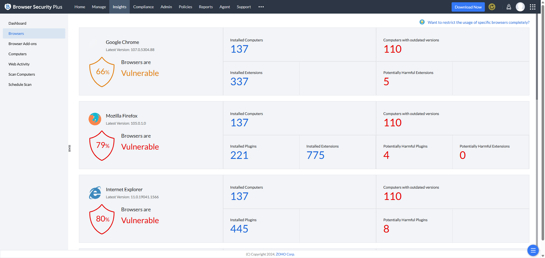Open the Compliance tab
Viewport: 545px width, 258px height.
(x=143, y=7)
